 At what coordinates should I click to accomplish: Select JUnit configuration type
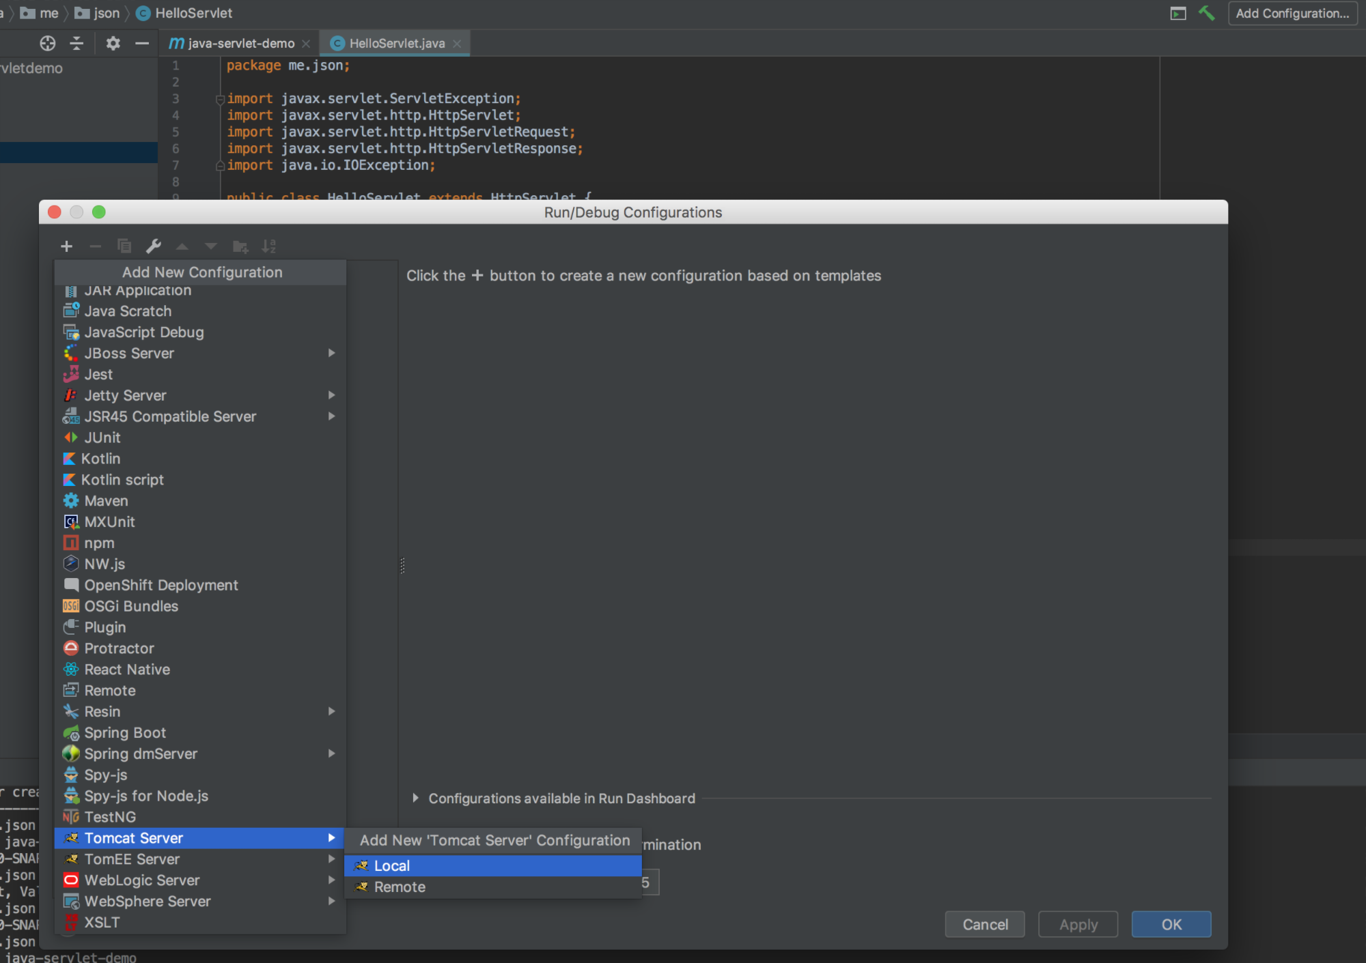point(102,437)
